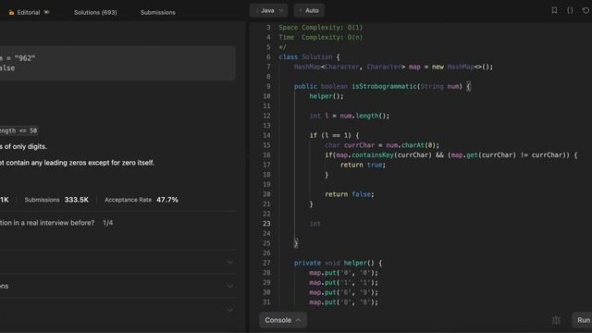Viewport: 592px width, 333px height.
Task: Click 'helper();' call on line 10
Action: coord(327,96)
